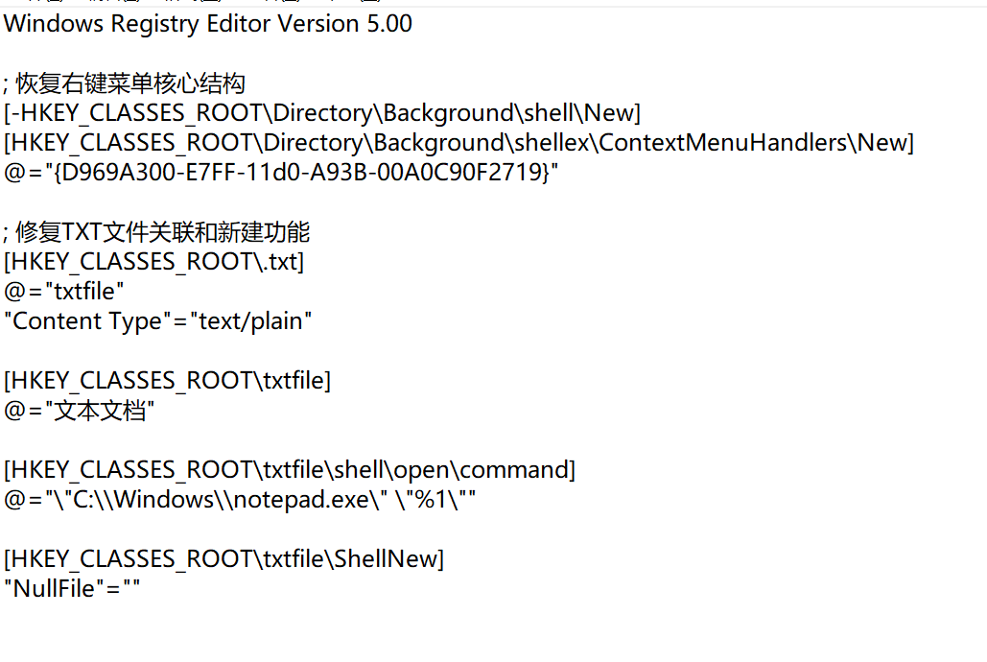Screen dimensions: 987x662
Task: Click the line @="txtfile"
Action: [x=63, y=292]
